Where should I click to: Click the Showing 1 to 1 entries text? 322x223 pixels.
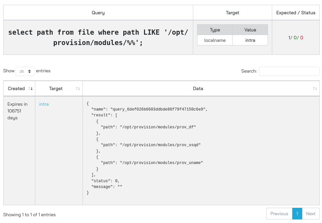[x=29, y=215]
